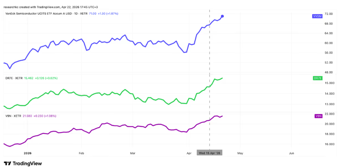Click the May label on time axis
Viewport: 340px width, 168px height.
240,153
